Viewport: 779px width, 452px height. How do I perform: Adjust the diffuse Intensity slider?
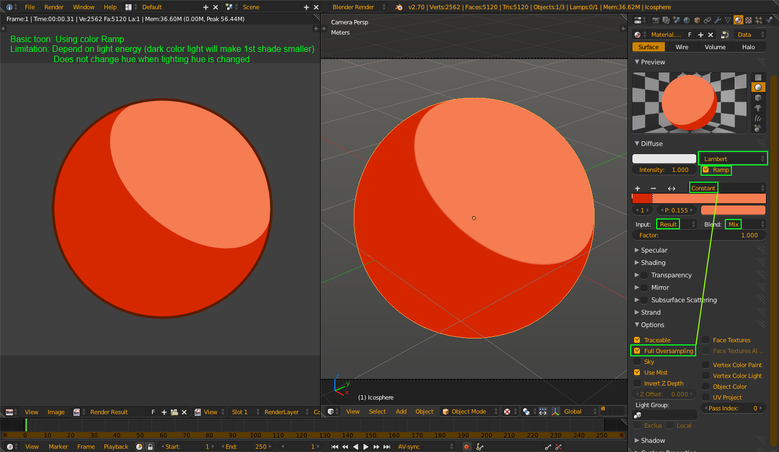click(x=664, y=170)
